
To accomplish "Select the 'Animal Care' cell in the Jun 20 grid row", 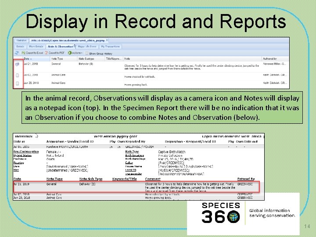I will click(58, 83).
